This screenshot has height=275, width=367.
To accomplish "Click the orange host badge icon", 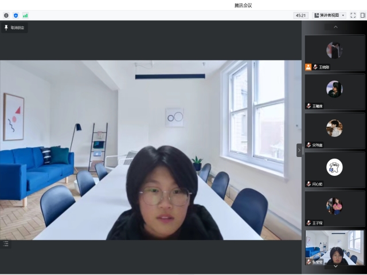I will [x=309, y=67].
